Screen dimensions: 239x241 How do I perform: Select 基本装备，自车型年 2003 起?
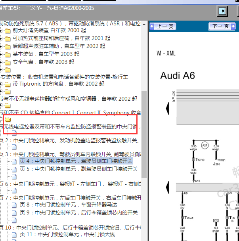coord(46,54)
